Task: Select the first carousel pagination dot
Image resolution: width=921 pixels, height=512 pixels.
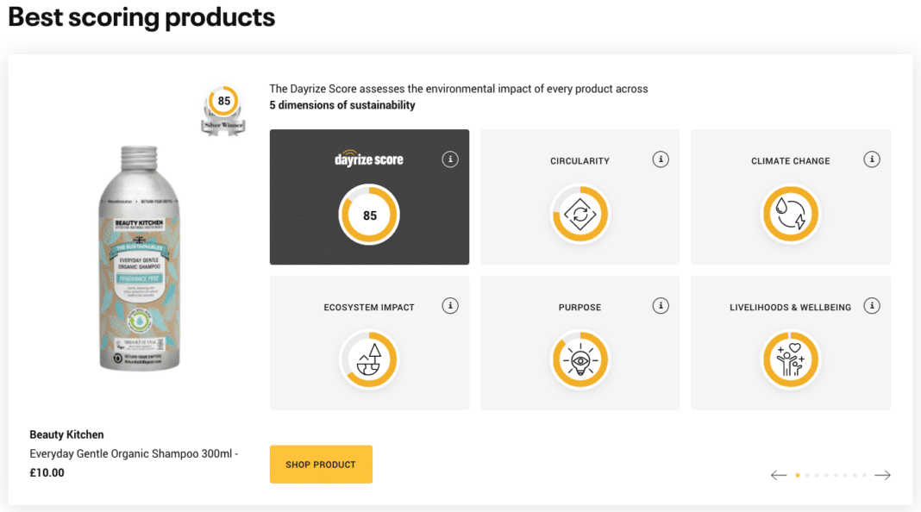Action: pyautogui.click(x=798, y=475)
